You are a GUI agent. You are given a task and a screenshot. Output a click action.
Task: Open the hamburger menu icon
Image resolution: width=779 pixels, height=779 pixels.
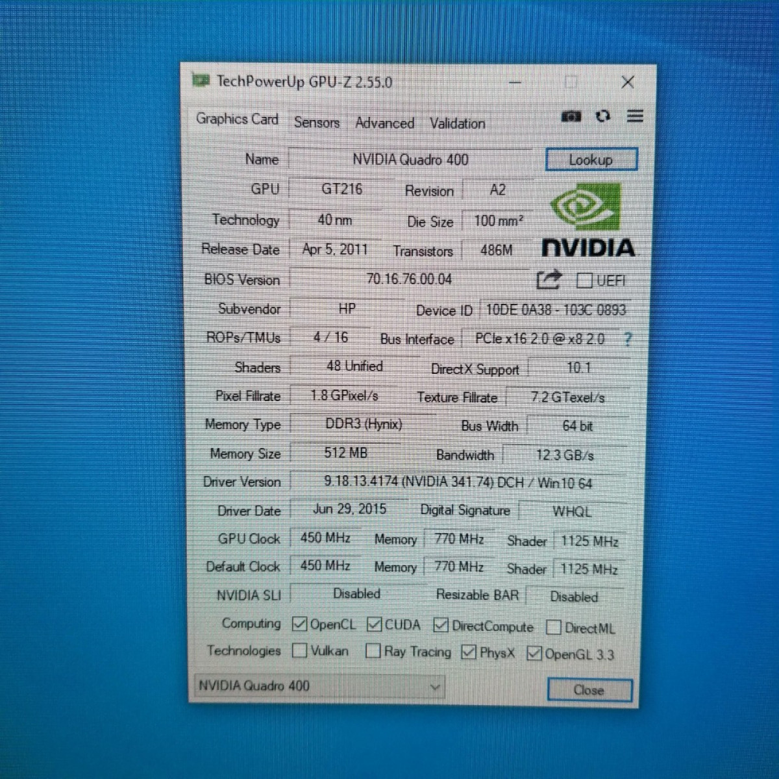click(635, 116)
